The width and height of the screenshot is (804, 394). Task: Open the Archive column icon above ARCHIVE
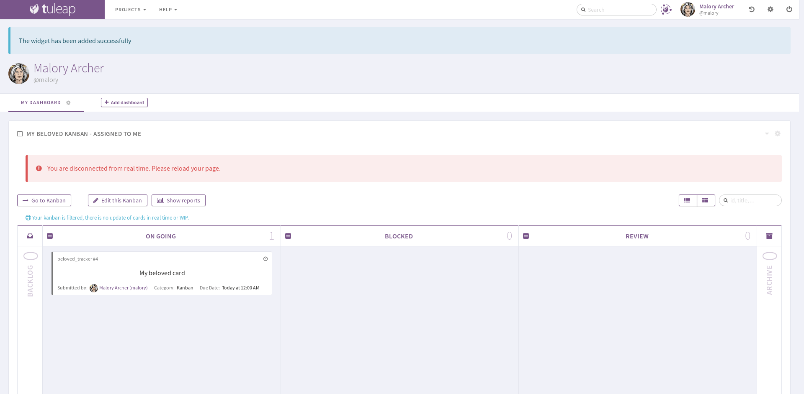[x=769, y=236]
